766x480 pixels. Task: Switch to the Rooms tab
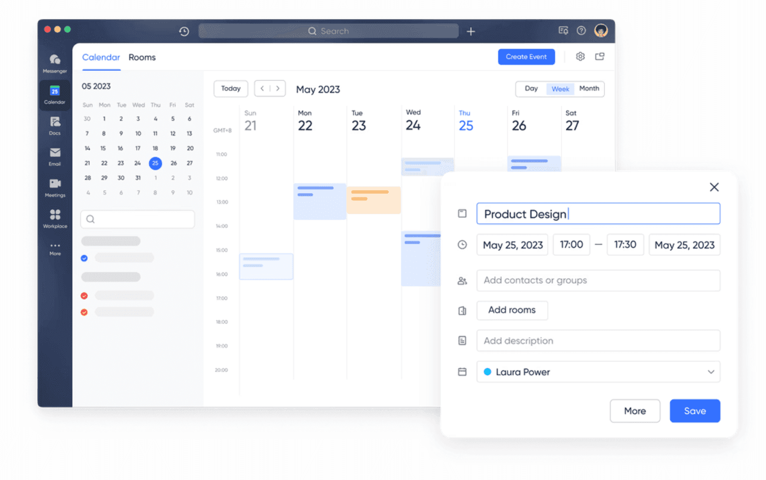point(142,57)
